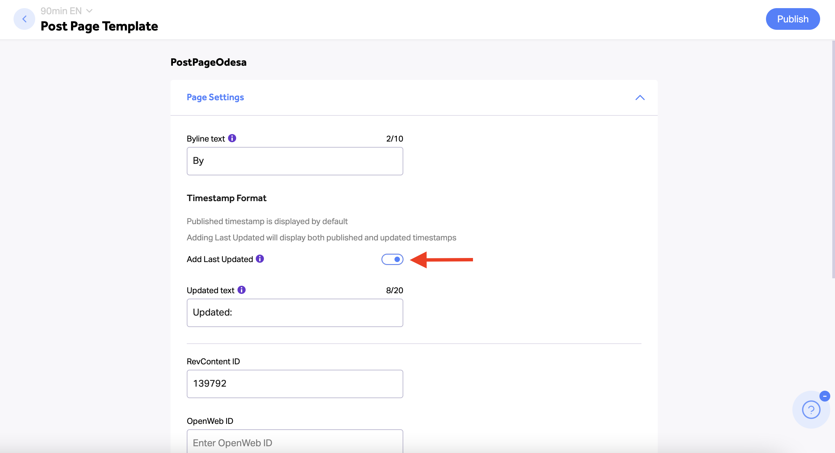Collapse the Page Settings section chevron
The image size is (835, 453).
coord(640,98)
